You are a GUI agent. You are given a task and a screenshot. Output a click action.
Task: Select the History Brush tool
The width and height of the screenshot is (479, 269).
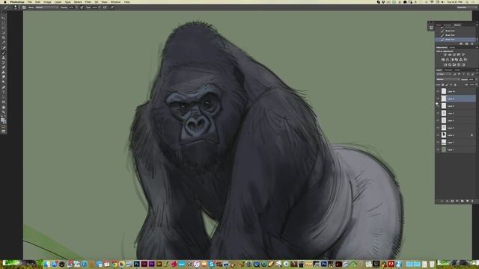4,62
